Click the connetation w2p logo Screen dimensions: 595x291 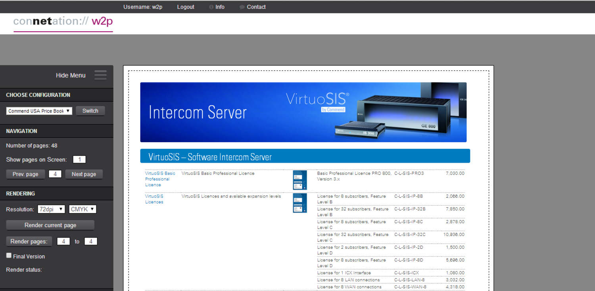[63, 23]
